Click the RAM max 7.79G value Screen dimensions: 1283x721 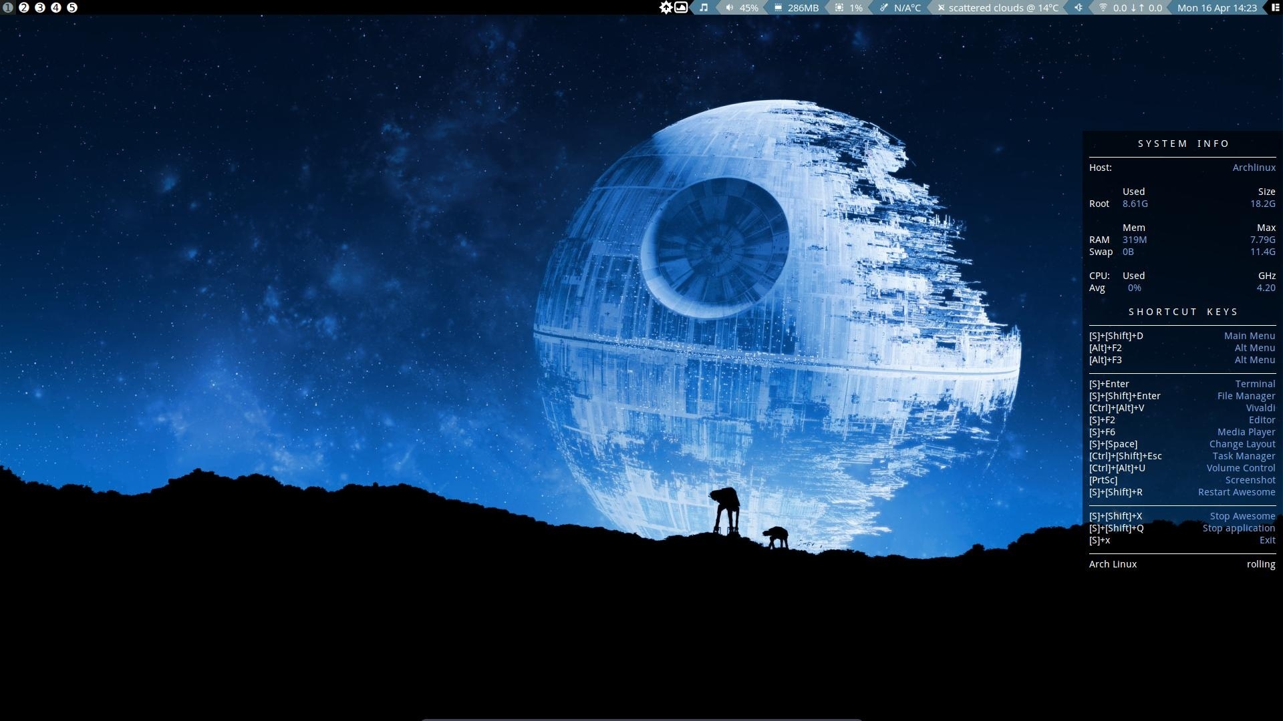tap(1262, 240)
